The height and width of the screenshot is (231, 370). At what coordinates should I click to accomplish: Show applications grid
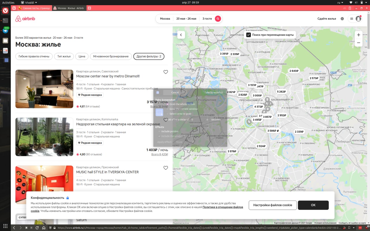click(5, 226)
